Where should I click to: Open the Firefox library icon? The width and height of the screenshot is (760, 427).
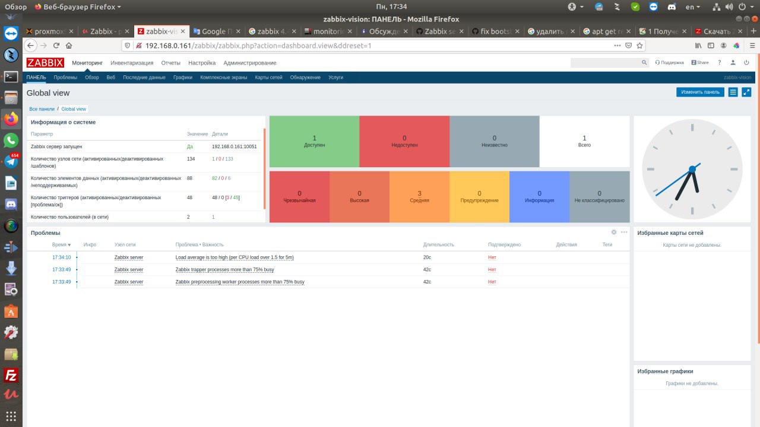click(698, 45)
